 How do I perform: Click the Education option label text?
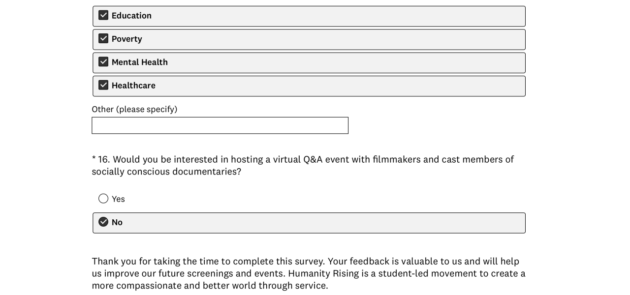(x=131, y=16)
